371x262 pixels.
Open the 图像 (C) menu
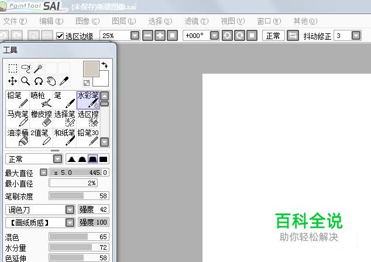[88, 21]
